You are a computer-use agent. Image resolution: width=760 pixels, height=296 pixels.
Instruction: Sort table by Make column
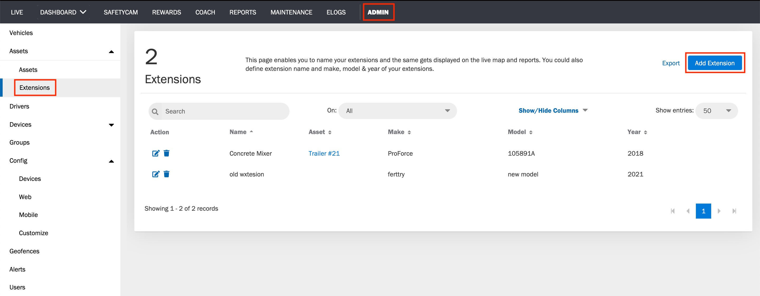(x=399, y=132)
